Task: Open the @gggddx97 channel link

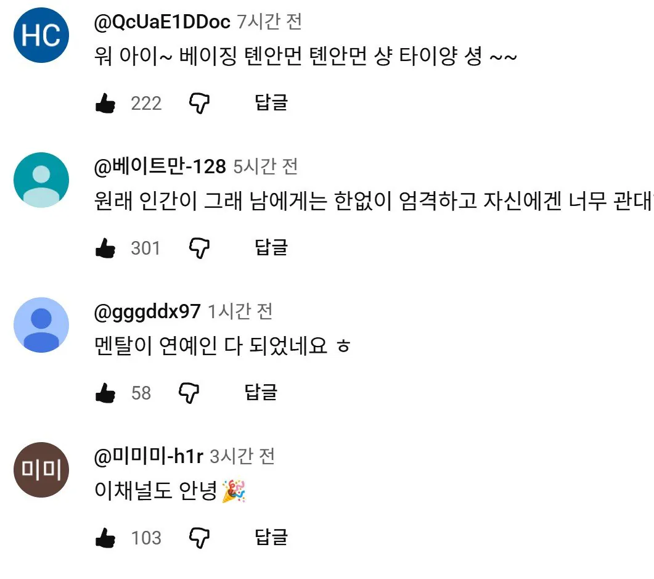Action: coord(147,311)
